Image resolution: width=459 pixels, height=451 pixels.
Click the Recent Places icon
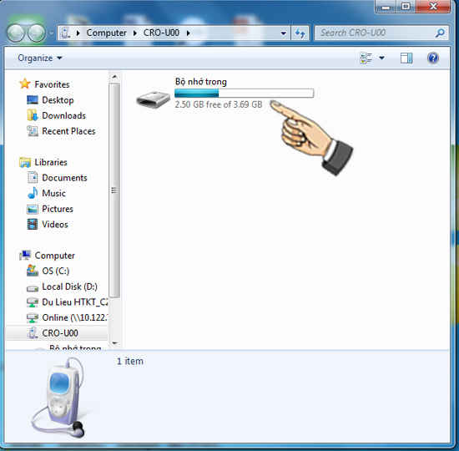(x=33, y=131)
